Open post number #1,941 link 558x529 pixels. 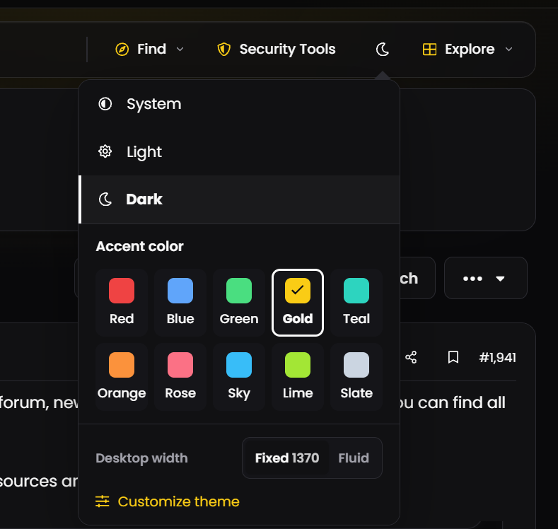tap(497, 357)
